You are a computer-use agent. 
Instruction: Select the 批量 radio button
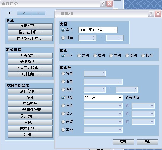click(63, 38)
